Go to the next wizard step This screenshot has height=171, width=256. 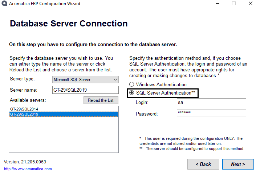(238, 164)
